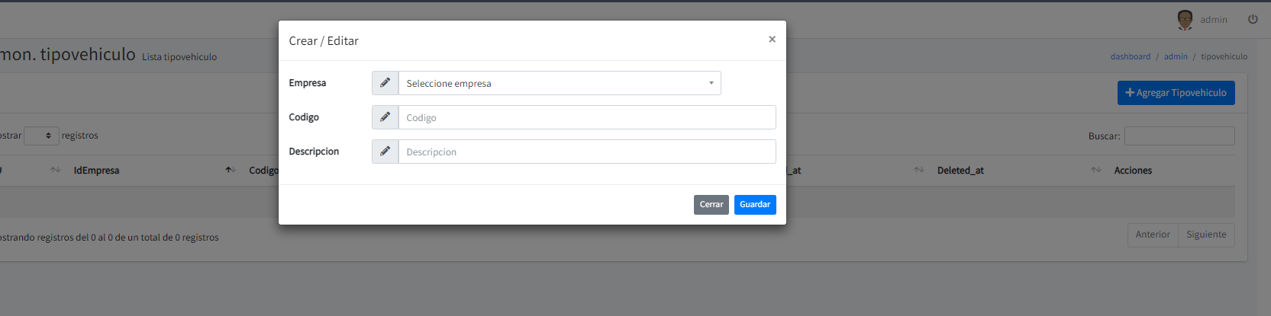Close the Crear / Editar dialog
This screenshot has width=1271, height=316.
click(772, 40)
